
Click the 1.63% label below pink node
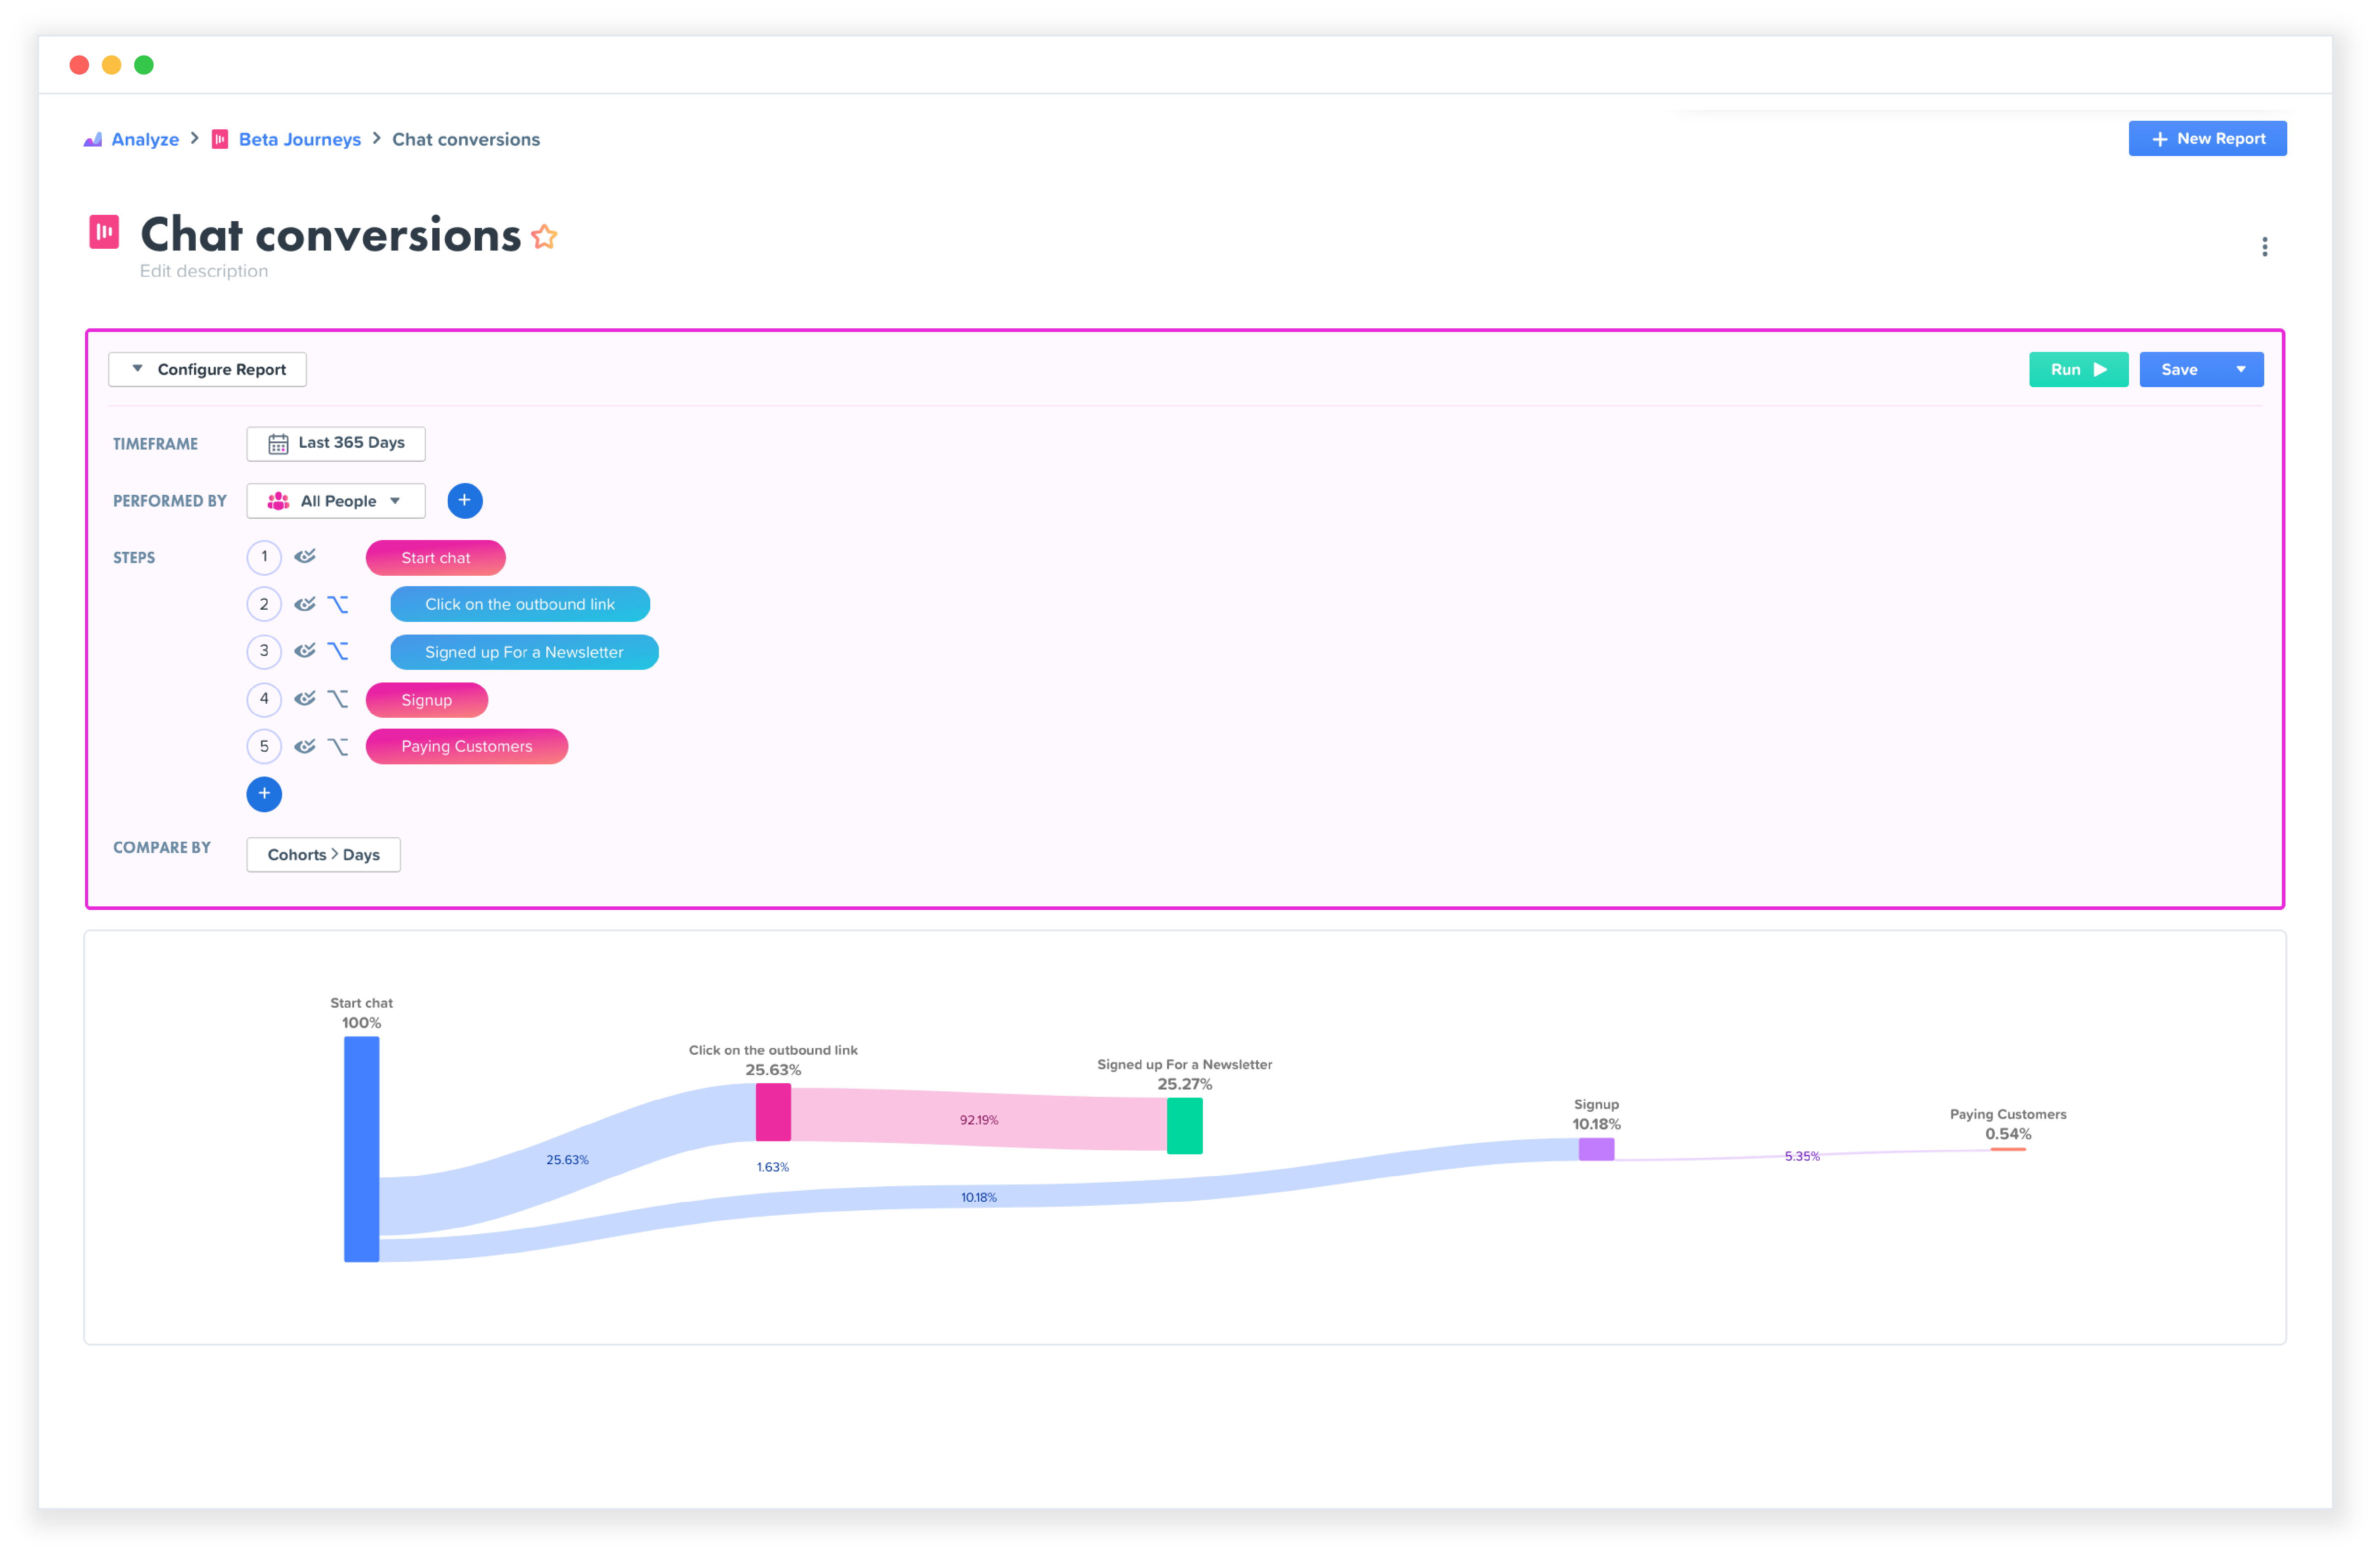click(x=773, y=1167)
